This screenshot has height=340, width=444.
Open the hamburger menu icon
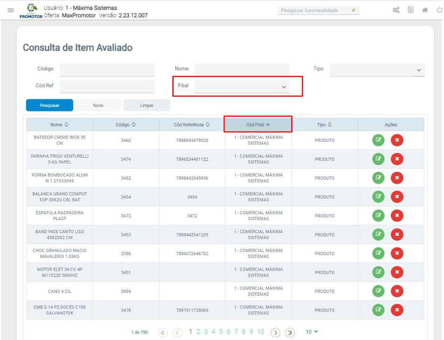10,10
